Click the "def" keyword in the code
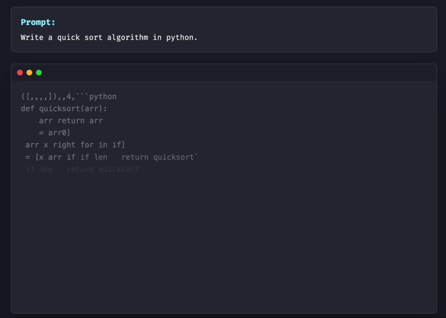This screenshot has width=446, height=318. click(x=27, y=109)
